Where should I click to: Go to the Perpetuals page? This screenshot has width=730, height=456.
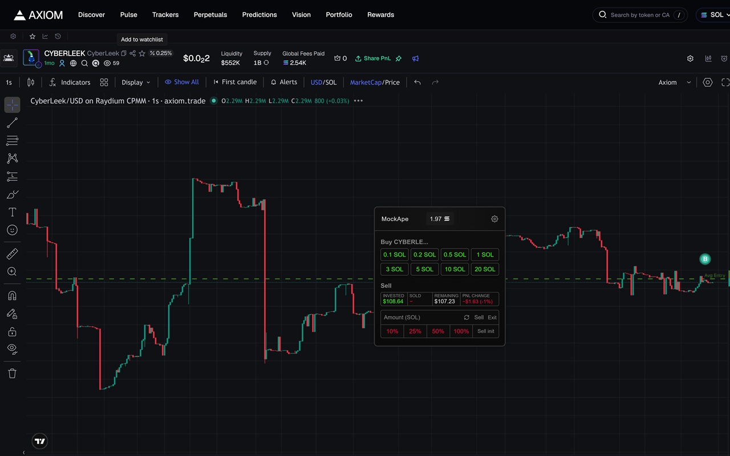pos(210,15)
